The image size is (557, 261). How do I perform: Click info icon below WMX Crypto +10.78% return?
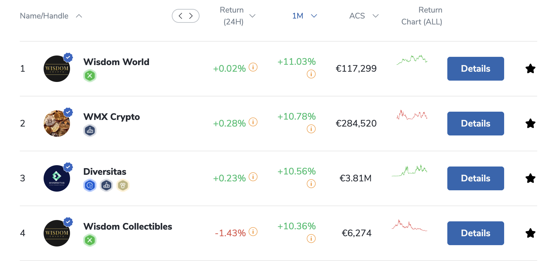point(311,129)
